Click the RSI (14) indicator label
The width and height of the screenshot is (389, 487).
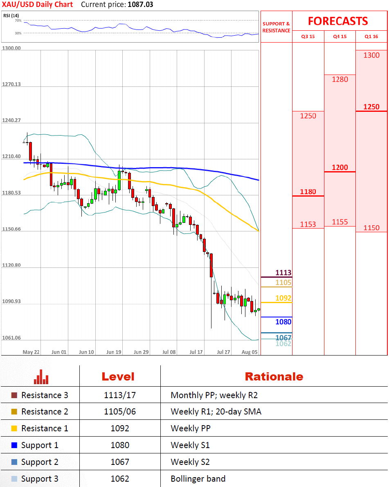[9, 16]
